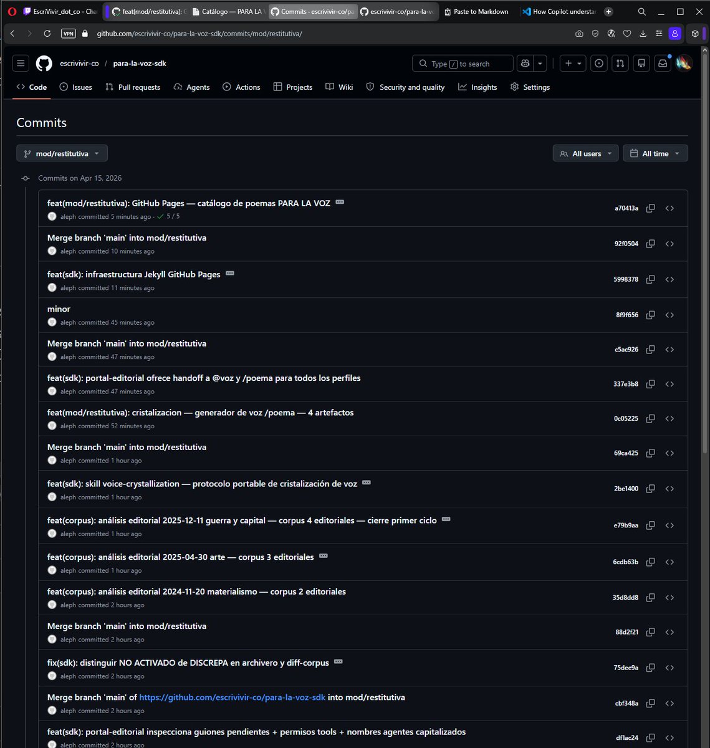Viewport: 710px width, 748px height.
Task: Browse repository at commit a70413a
Action: [x=669, y=208]
